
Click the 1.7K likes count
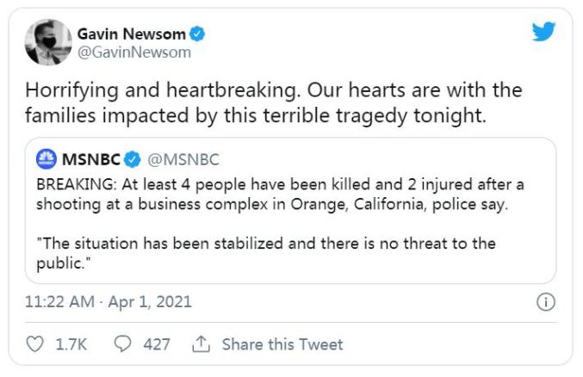71,344
